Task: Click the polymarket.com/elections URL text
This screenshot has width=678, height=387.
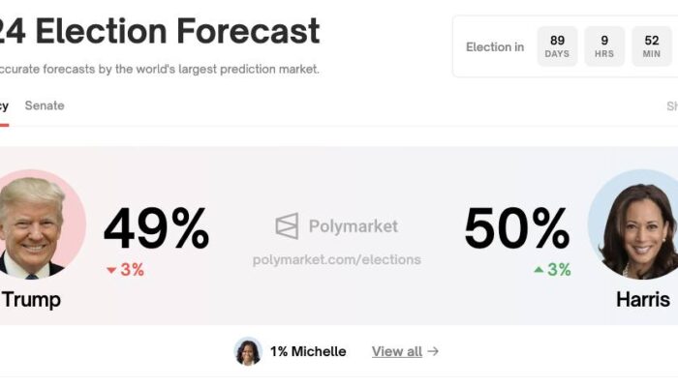Action: click(x=337, y=259)
